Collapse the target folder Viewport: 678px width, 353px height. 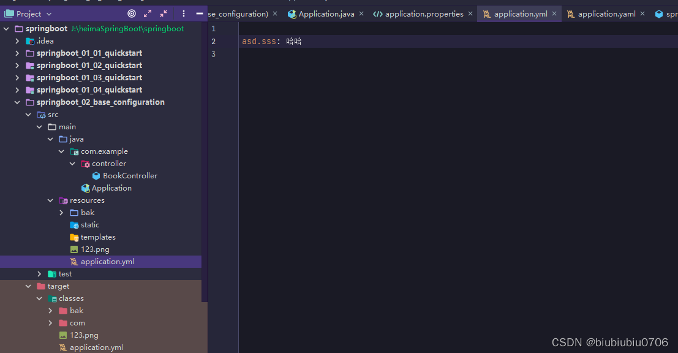click(28, 286)
